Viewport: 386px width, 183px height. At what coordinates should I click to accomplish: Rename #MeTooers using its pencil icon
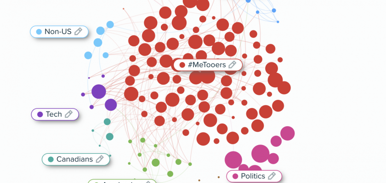(233, 65)
